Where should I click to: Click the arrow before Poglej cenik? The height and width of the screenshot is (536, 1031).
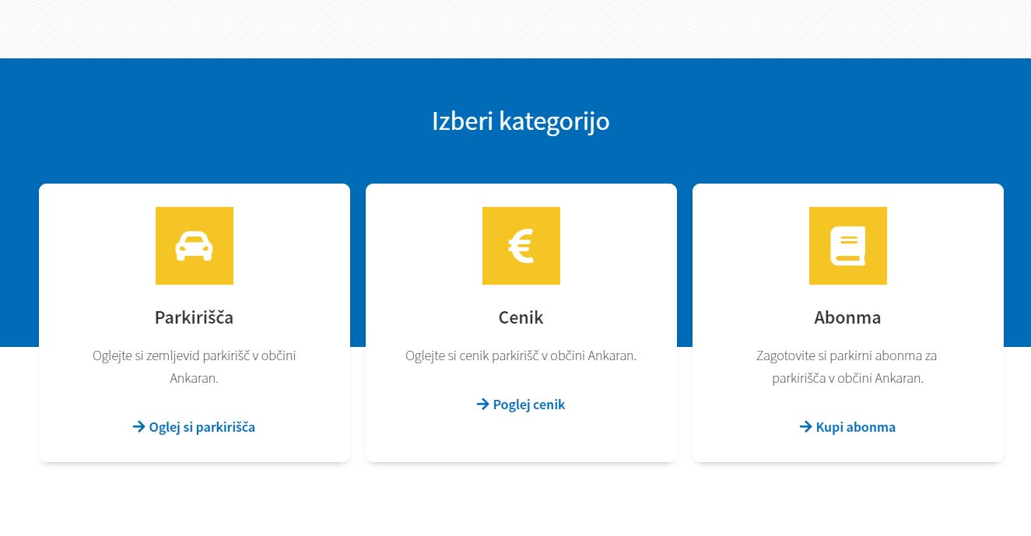483,404
